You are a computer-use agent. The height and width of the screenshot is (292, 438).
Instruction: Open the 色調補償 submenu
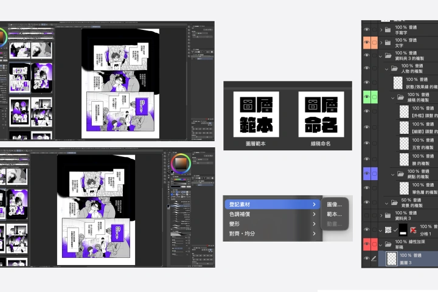273,214
